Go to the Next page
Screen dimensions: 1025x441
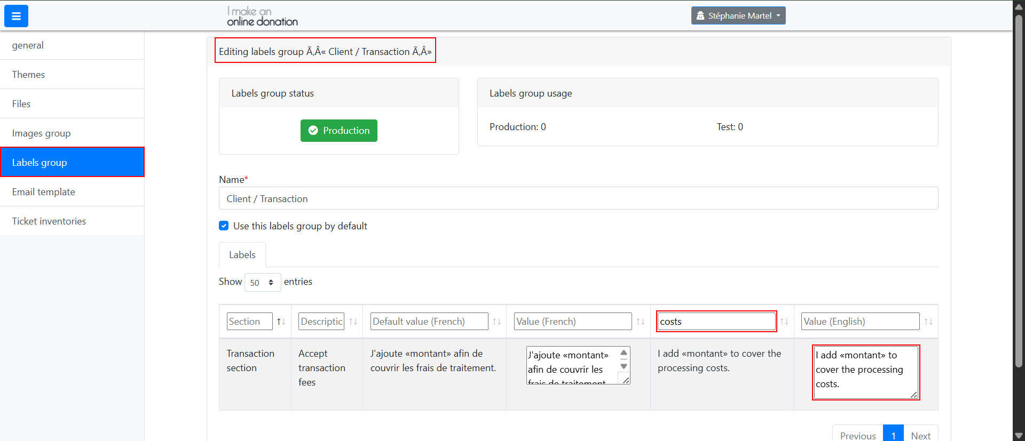pyautogui.click(x=920, y=435)
